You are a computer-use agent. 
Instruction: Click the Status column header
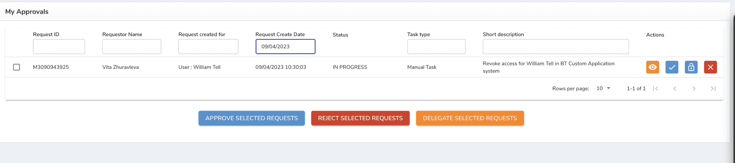tap(340, 35)
